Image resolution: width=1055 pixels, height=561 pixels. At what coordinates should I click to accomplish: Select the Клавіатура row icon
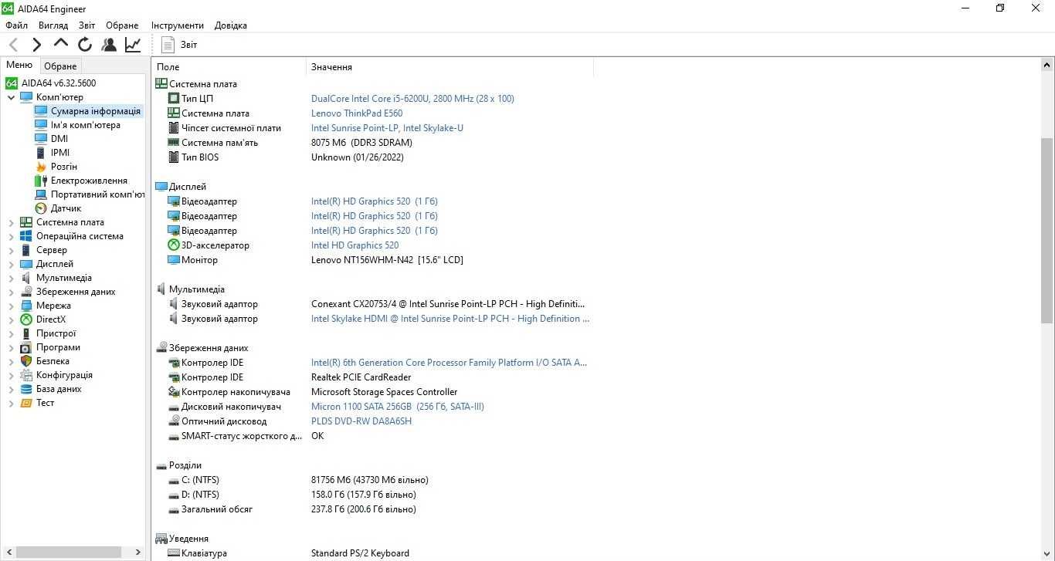coord(174,553)
